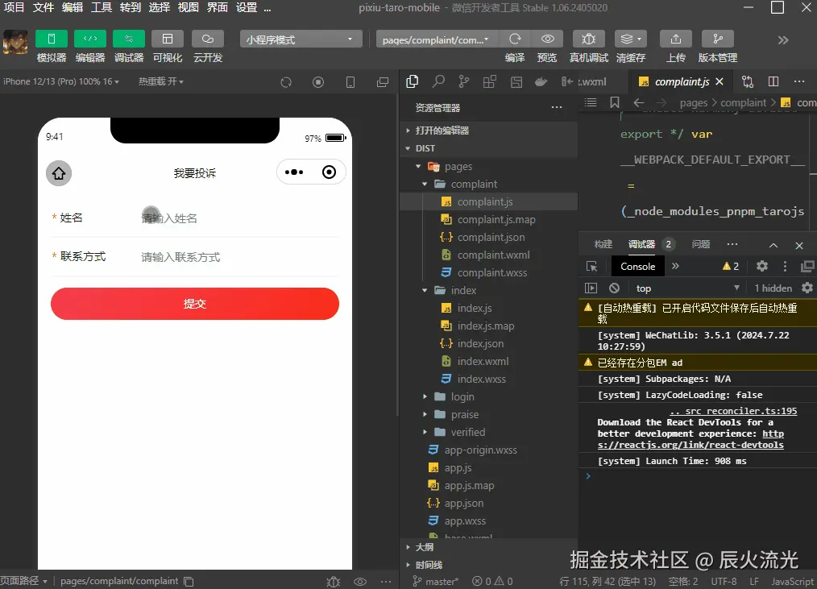Open the DevTools Console settings gear

[761, 266]
